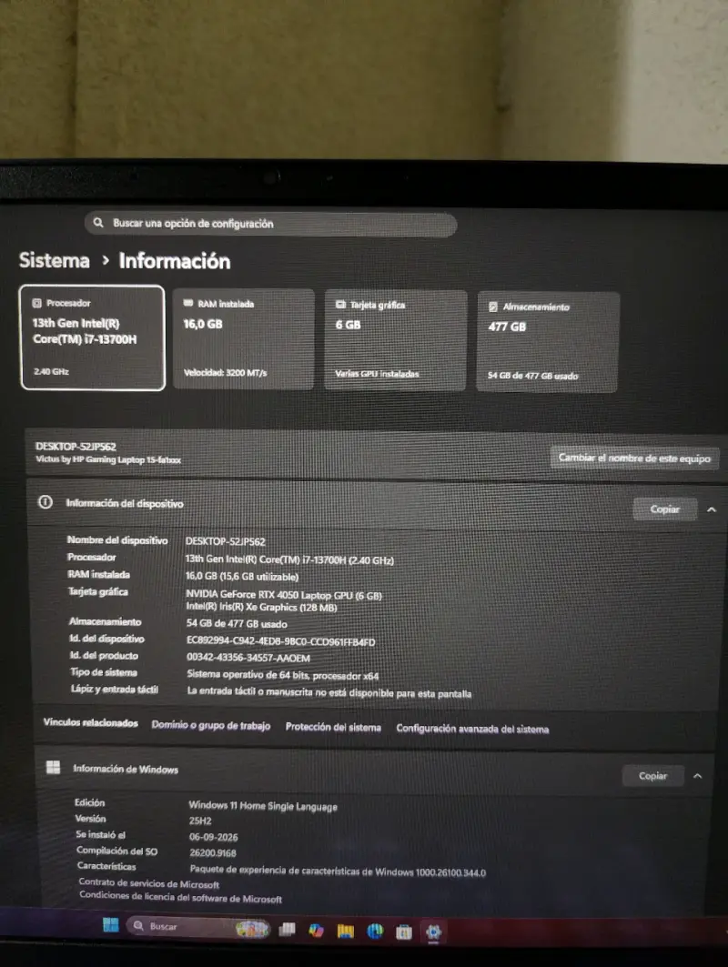Open Task View from the taskbar
This screenshot has width=728, height=967.
coord(288,929)
